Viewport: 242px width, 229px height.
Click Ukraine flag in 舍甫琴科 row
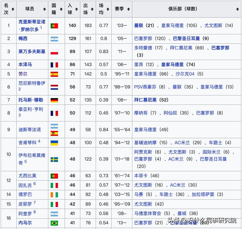pyautogui.click(x=54, y=143)
